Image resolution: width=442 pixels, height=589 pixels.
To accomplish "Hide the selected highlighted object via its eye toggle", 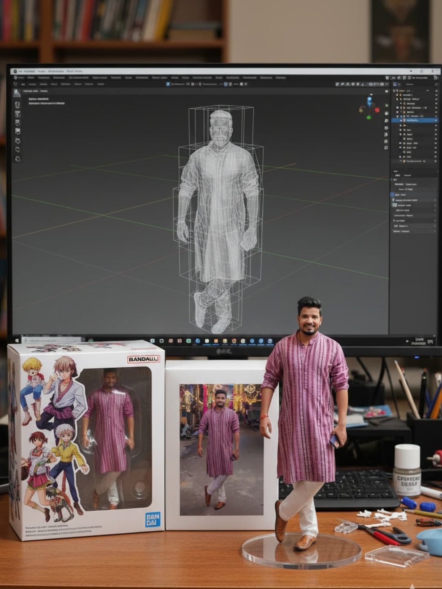I will 436,120.
